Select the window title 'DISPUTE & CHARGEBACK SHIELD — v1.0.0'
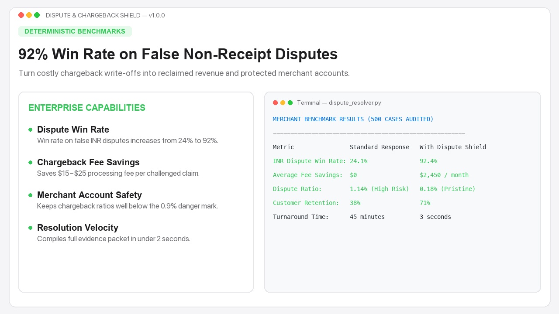 (105, 15)
